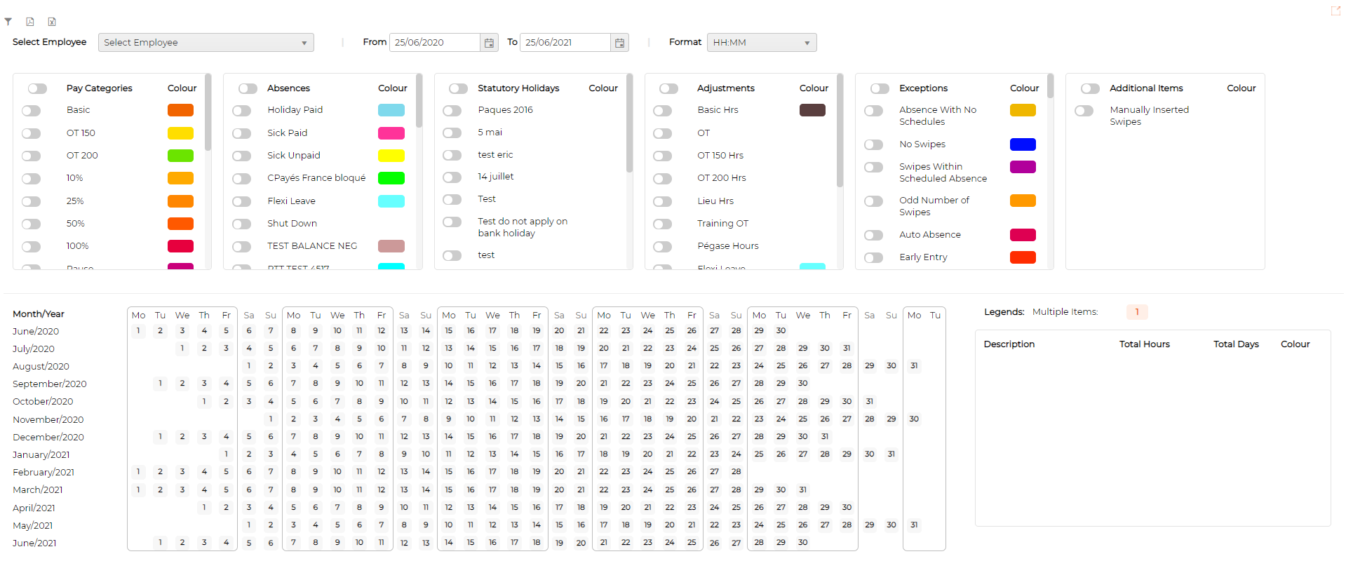
Task: Enable the Paques 2016 toggle
Action: click(452, 111)
